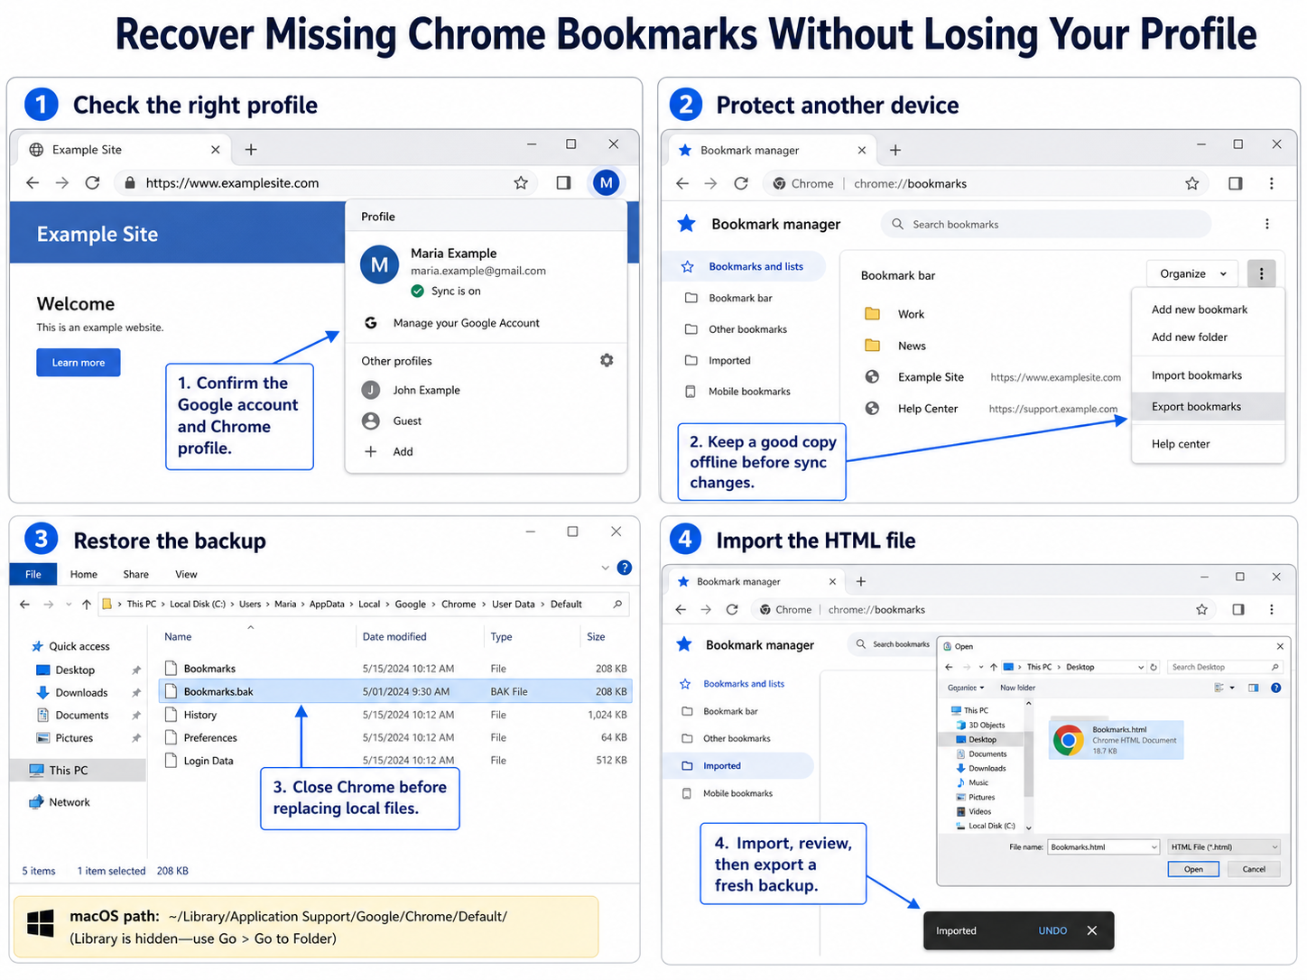Choose Export bookmarks from the menu

(1208, 406)
